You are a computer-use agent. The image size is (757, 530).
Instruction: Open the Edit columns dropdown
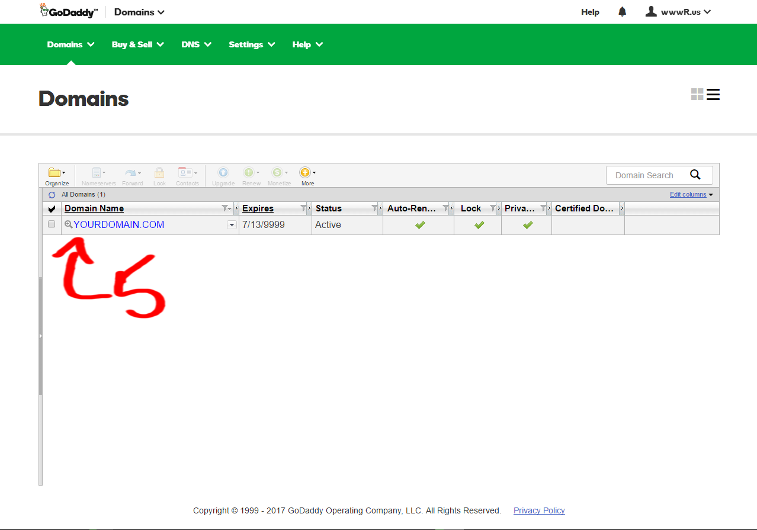(691, 194)
